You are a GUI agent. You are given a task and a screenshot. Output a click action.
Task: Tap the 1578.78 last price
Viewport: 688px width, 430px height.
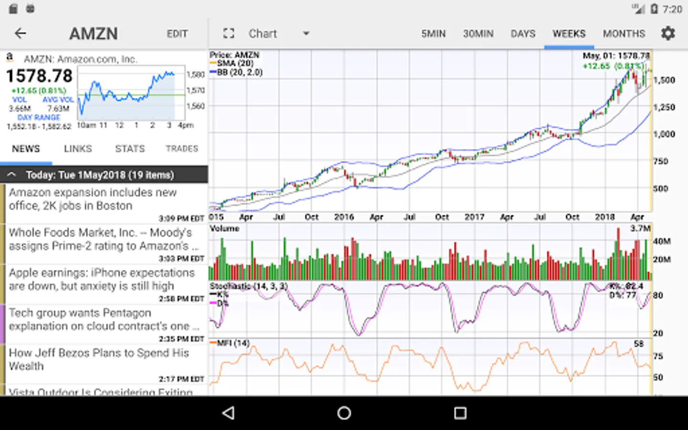(39, 76)
